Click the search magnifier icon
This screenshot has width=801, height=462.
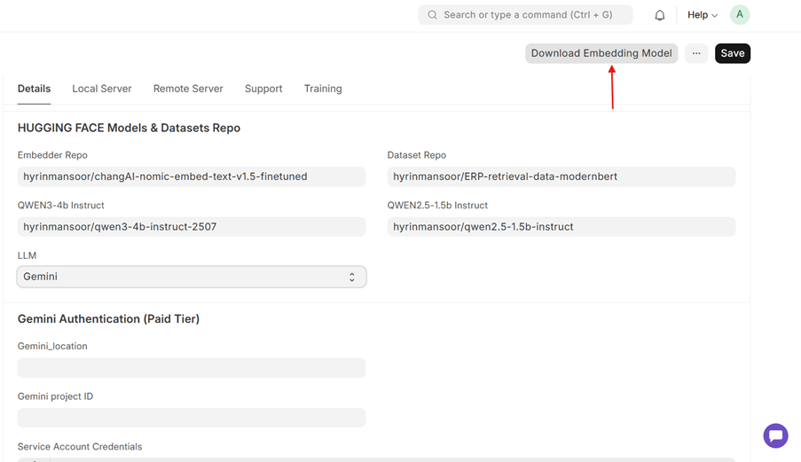point(432,15)
